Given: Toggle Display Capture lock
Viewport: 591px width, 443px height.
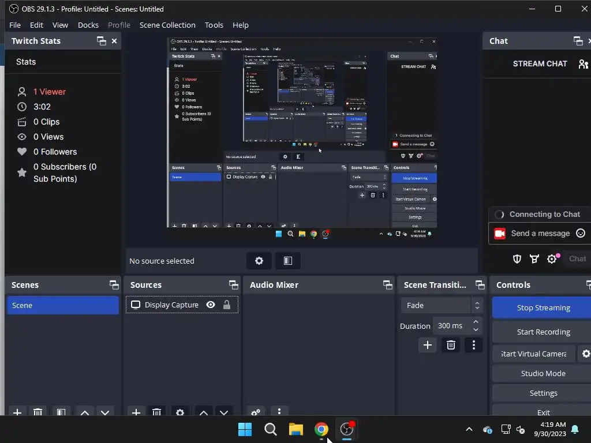Looking at the screenshot, I should click(x=226, y=305).
